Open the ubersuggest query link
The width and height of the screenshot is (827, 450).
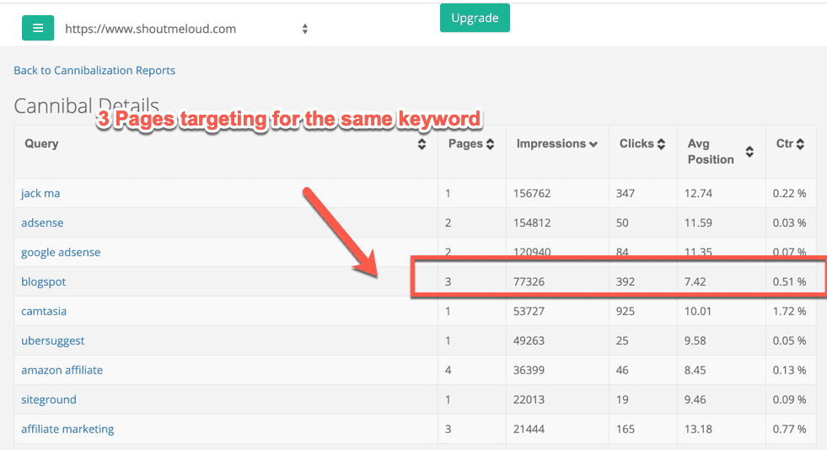pyautogui.click(x=53, y=341)
